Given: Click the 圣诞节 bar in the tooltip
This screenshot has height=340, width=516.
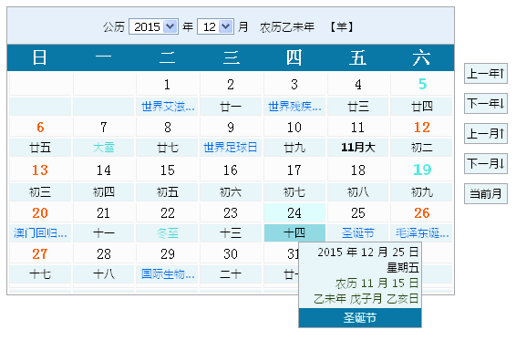Looking at the screenshot, I should 360,317.
